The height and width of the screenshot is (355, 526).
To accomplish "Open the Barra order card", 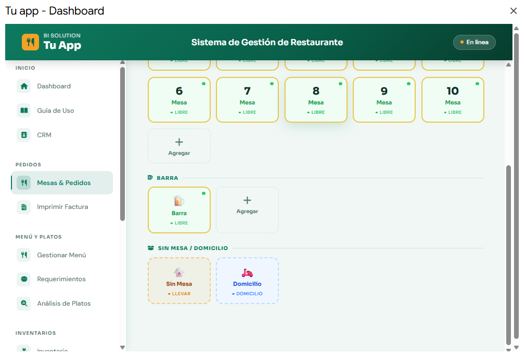I will point(179,210).
